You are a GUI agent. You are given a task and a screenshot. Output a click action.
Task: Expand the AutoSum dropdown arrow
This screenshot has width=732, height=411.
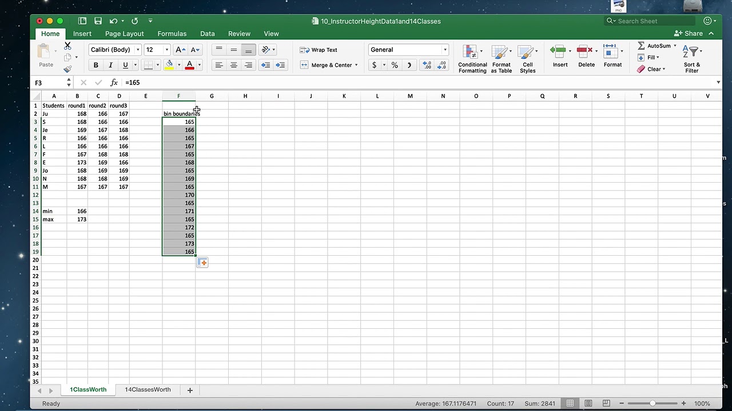coord(675,46)
